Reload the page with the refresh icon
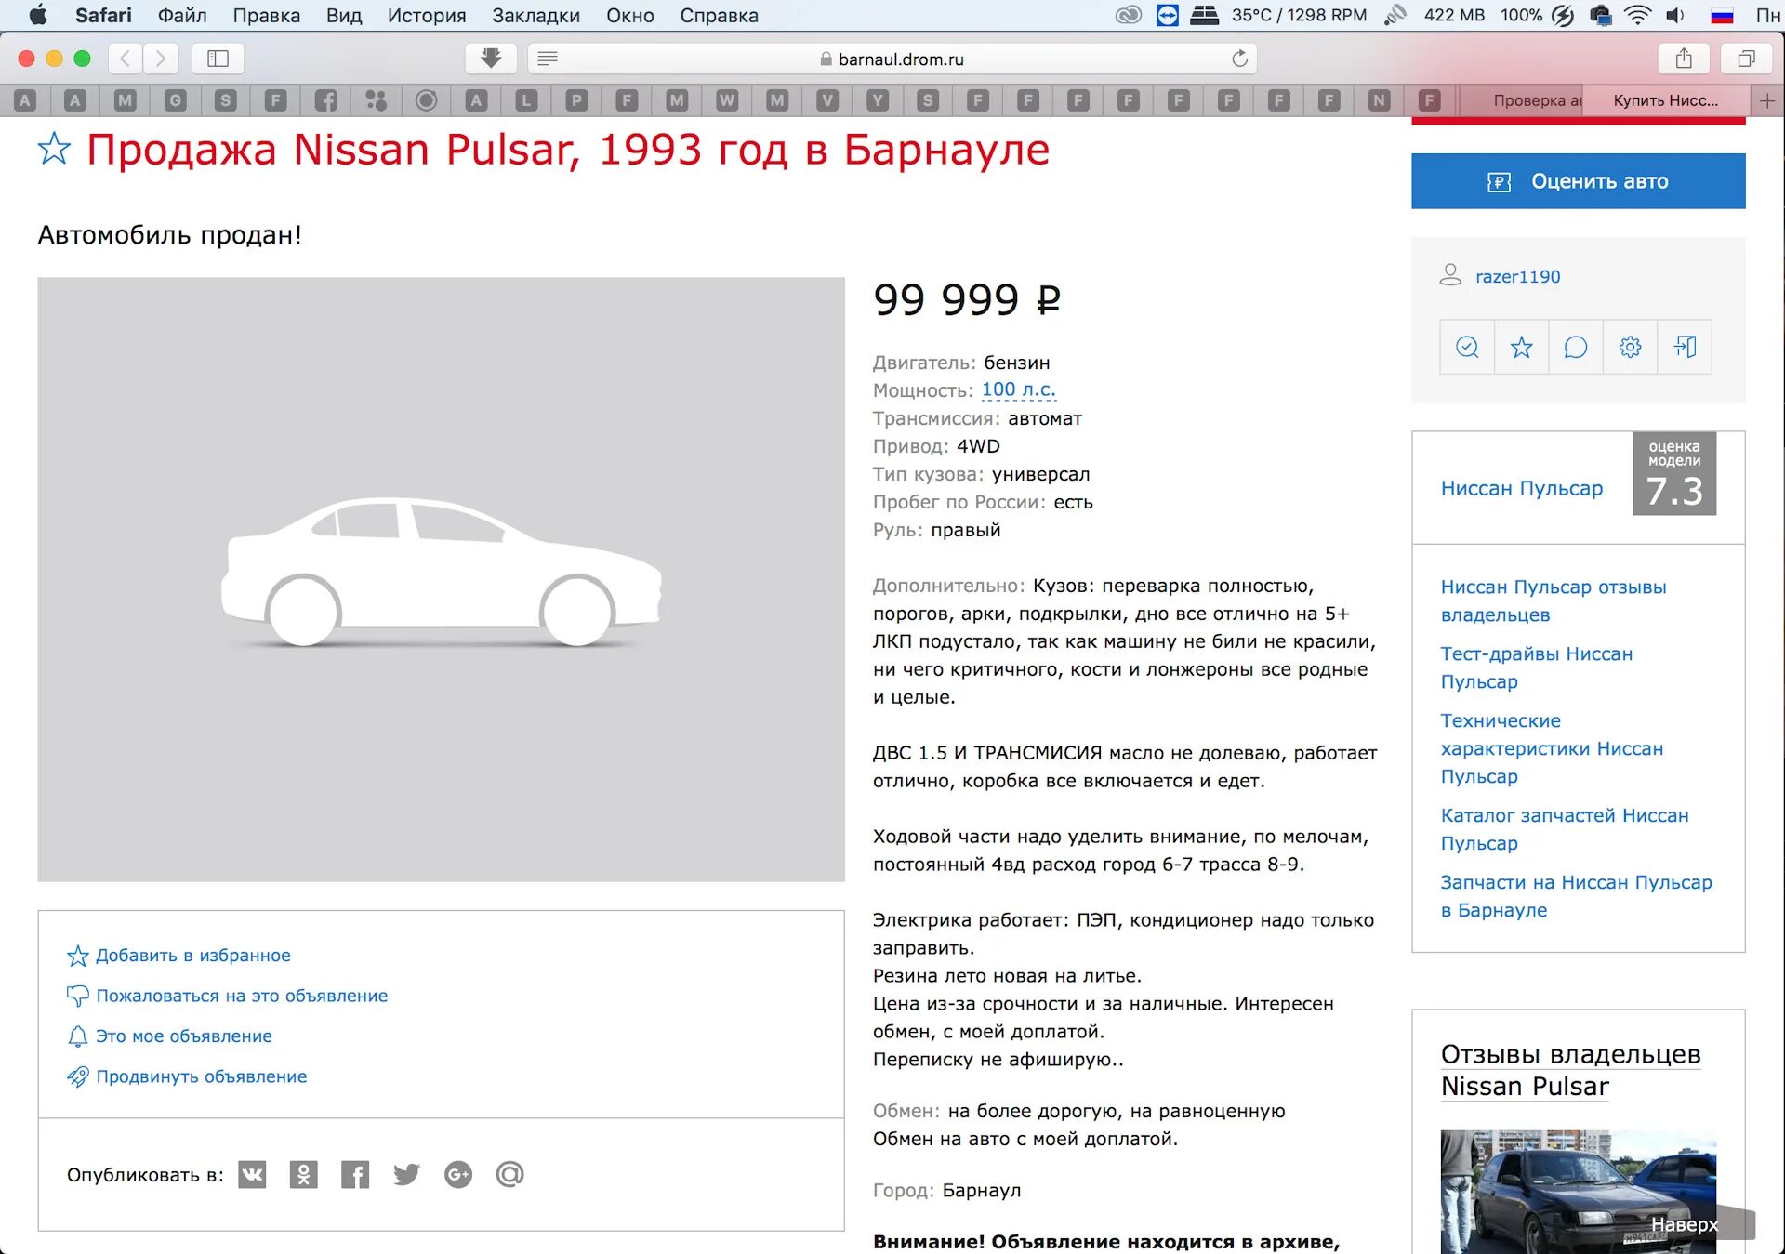Screen dimensions: 1785x1254 pos(1239,59)
